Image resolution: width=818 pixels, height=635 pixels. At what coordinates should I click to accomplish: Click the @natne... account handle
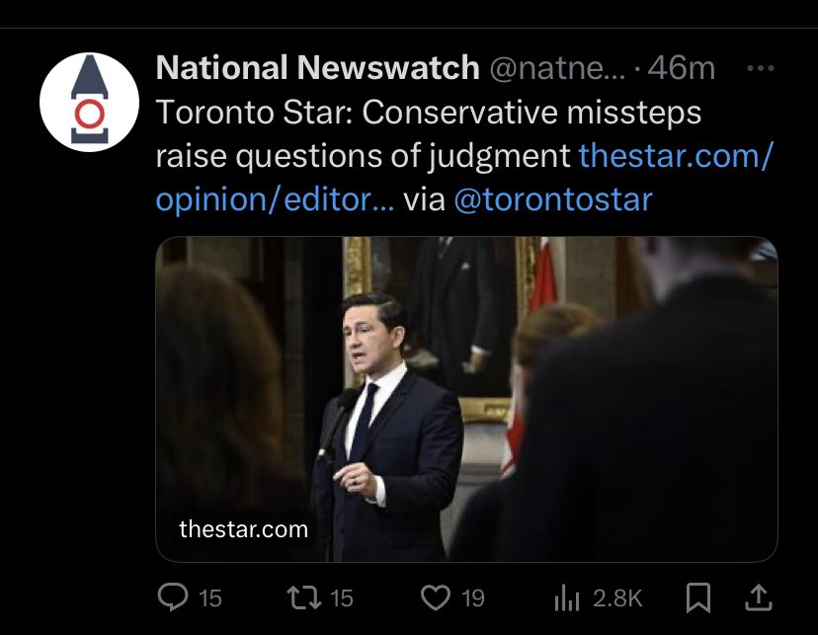(553, 68)
